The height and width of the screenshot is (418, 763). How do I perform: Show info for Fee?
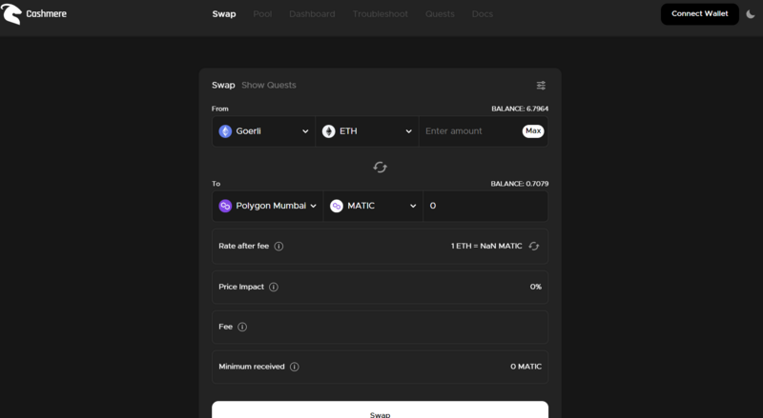(x=242, y=328)
